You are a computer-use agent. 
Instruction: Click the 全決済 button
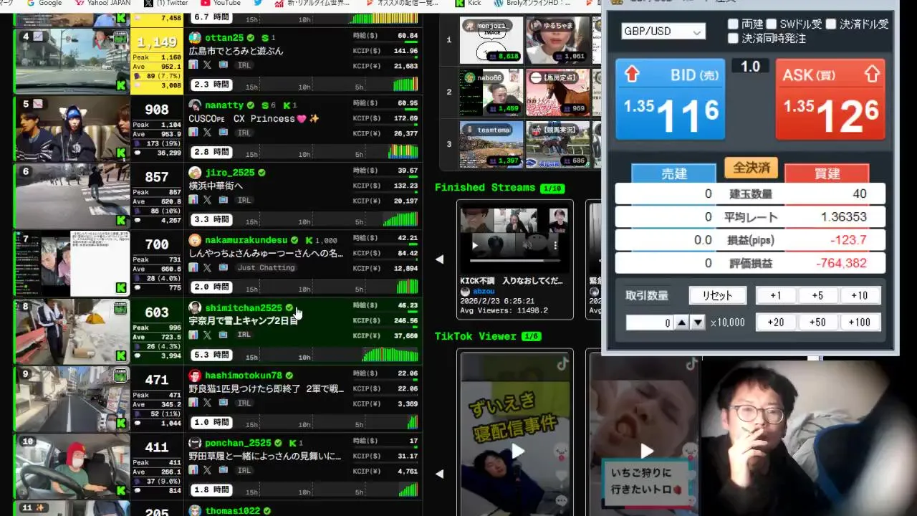(x=751, y=168)
